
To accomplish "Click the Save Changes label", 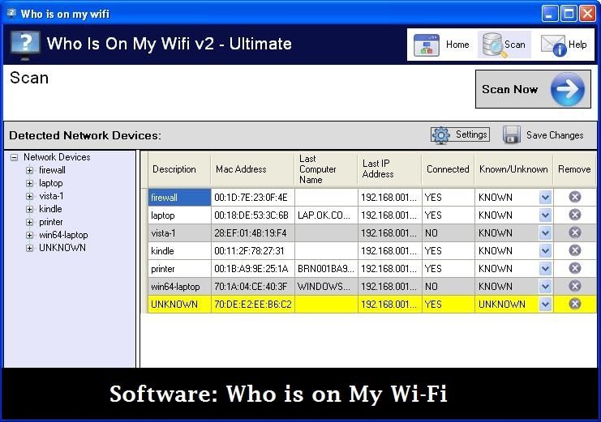I will [x=555, y=135].
